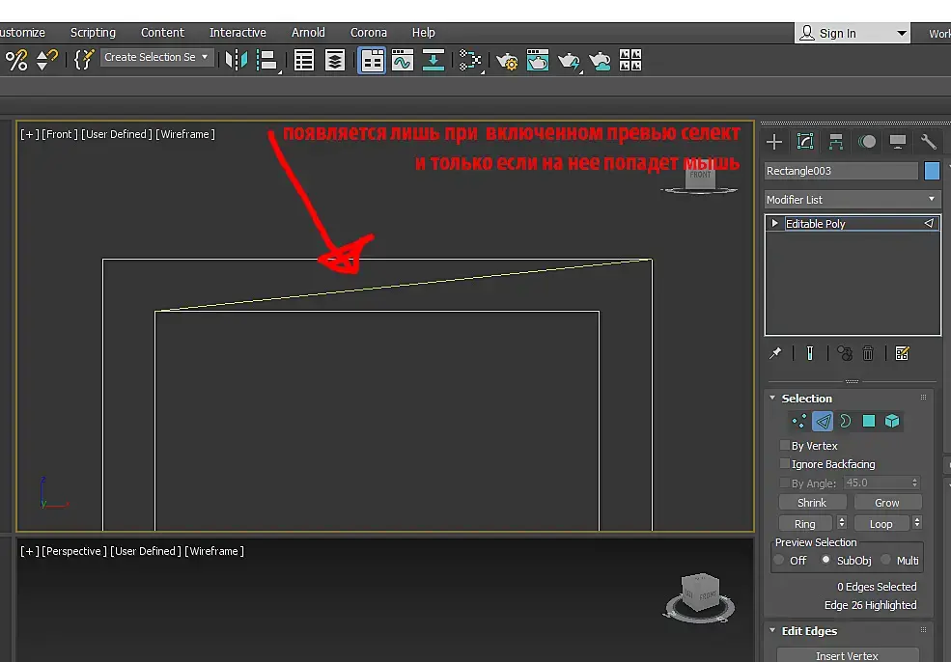Switch to the Modify panel icon

point(805,142)
